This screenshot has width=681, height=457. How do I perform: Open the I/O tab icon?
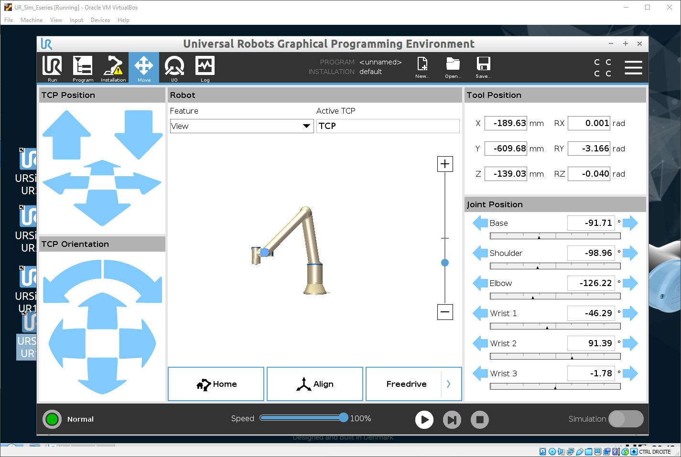(174, 68)
